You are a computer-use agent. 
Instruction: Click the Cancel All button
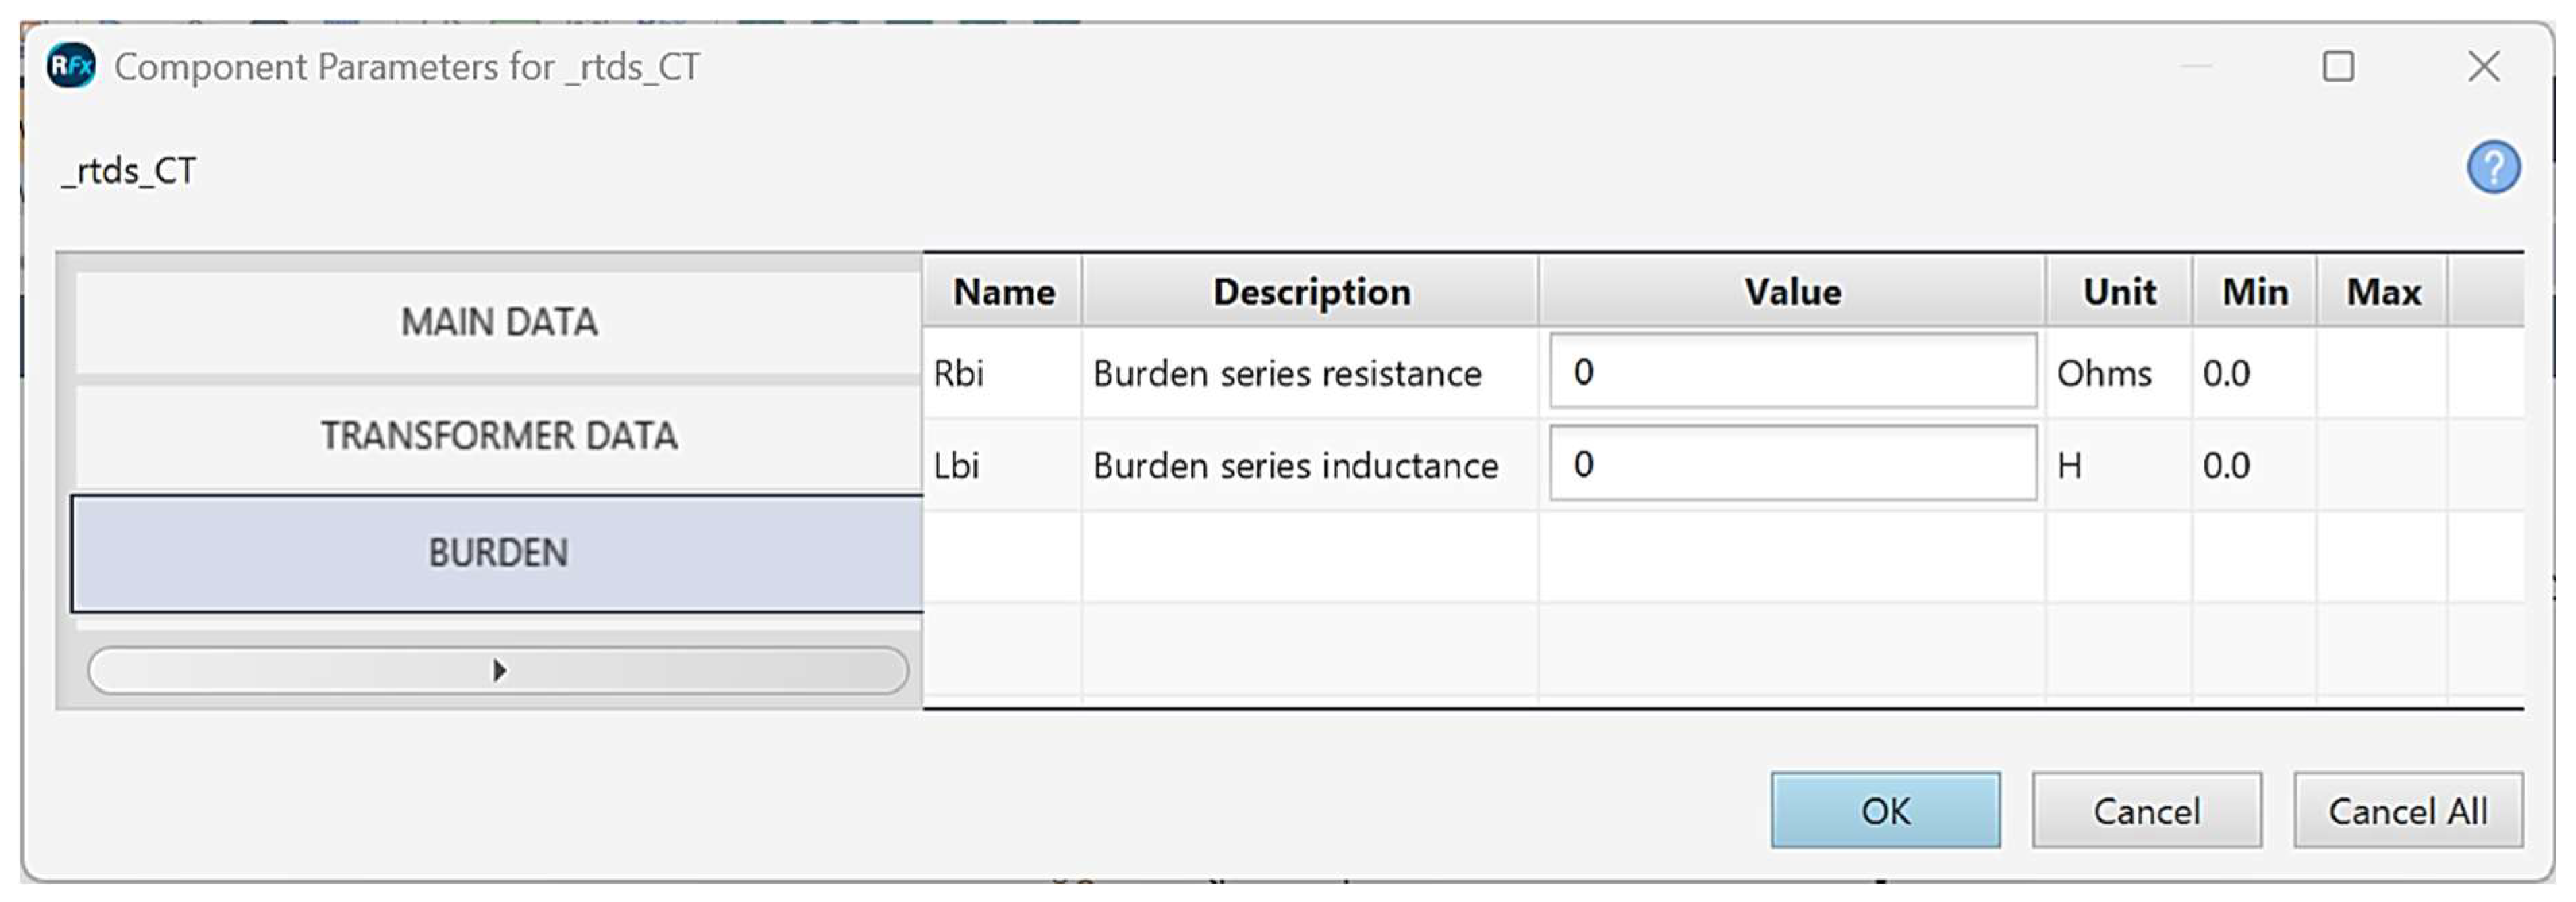[2407, 811]
